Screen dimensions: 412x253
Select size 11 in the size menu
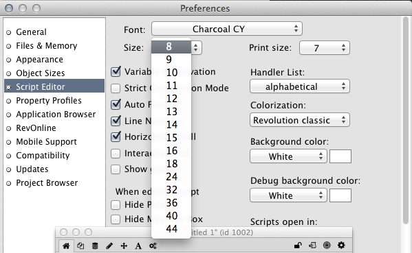(x=171, y=86)
